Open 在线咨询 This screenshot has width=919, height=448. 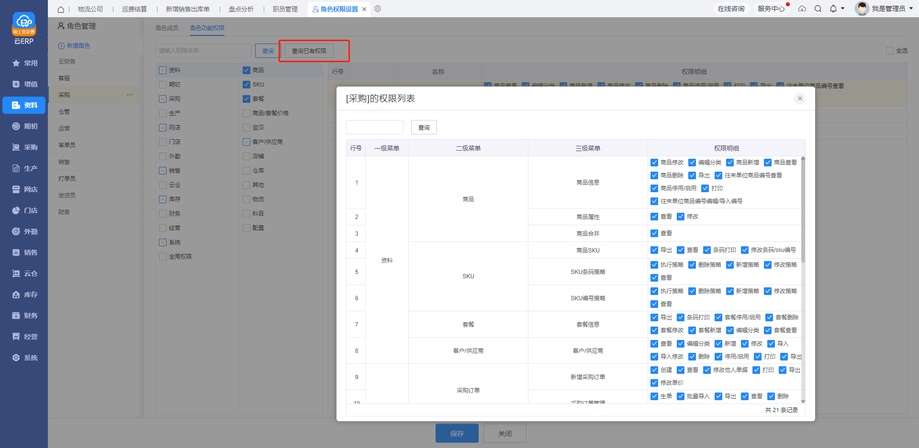click(731, 9)
